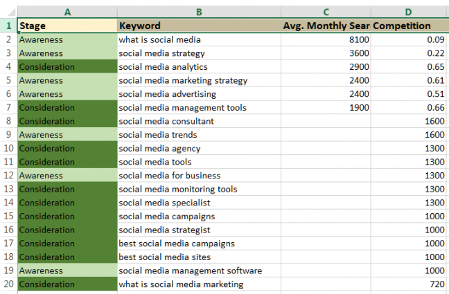Click the Competition header cell
The image size is (449, 294).
[x=408, y=26]
